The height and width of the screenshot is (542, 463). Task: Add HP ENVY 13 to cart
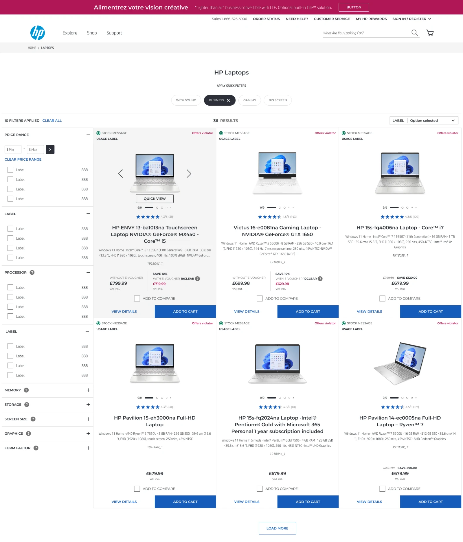[185, 312]
